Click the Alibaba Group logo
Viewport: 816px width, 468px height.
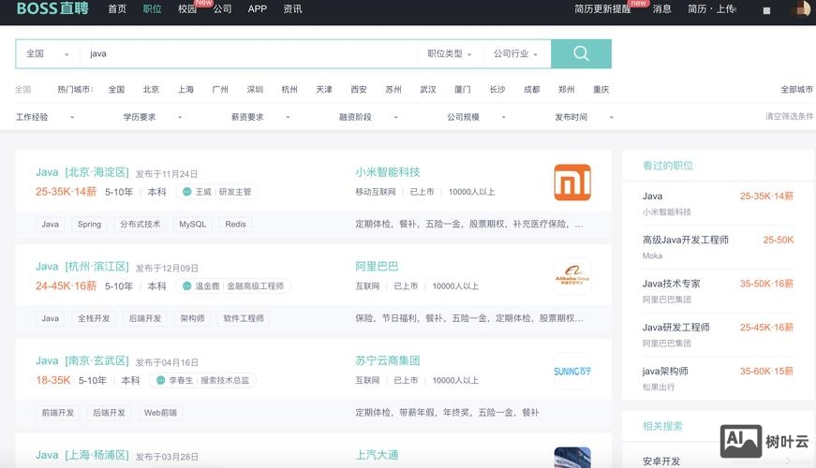click(x=572, y=277)
